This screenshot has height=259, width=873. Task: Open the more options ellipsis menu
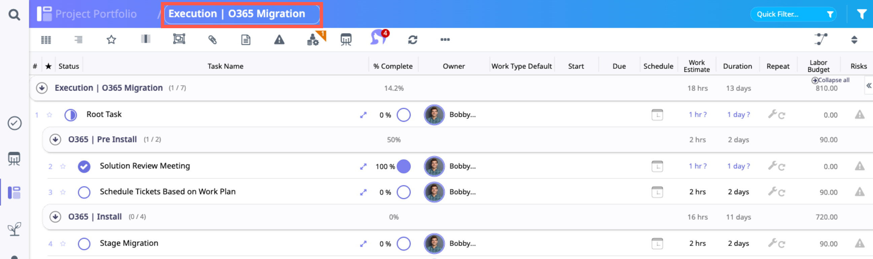(445, 40)
